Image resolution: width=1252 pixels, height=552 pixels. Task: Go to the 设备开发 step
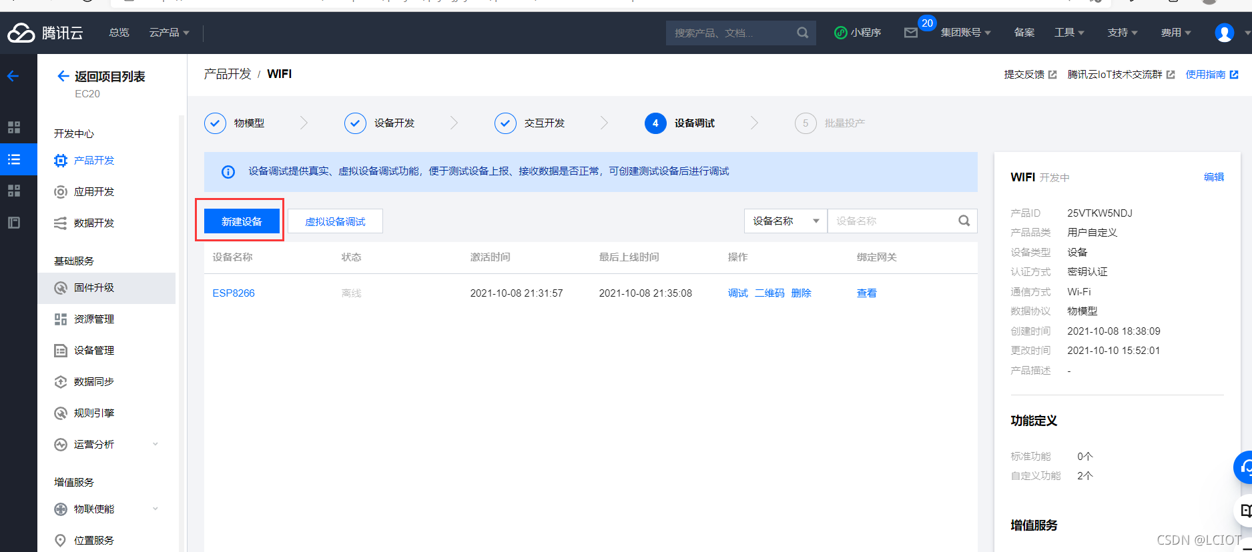point(379,123)
